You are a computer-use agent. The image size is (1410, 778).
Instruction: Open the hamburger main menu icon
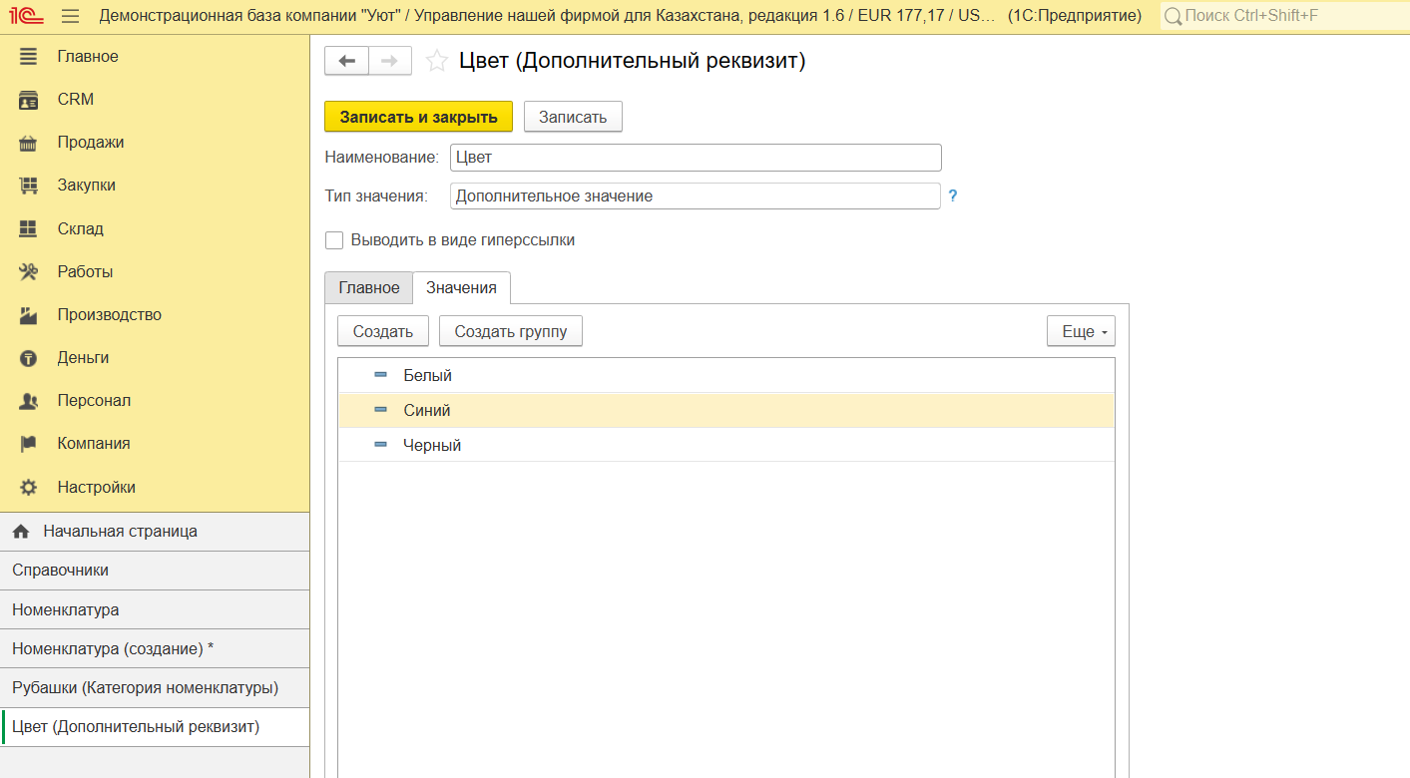pos(70,16)
